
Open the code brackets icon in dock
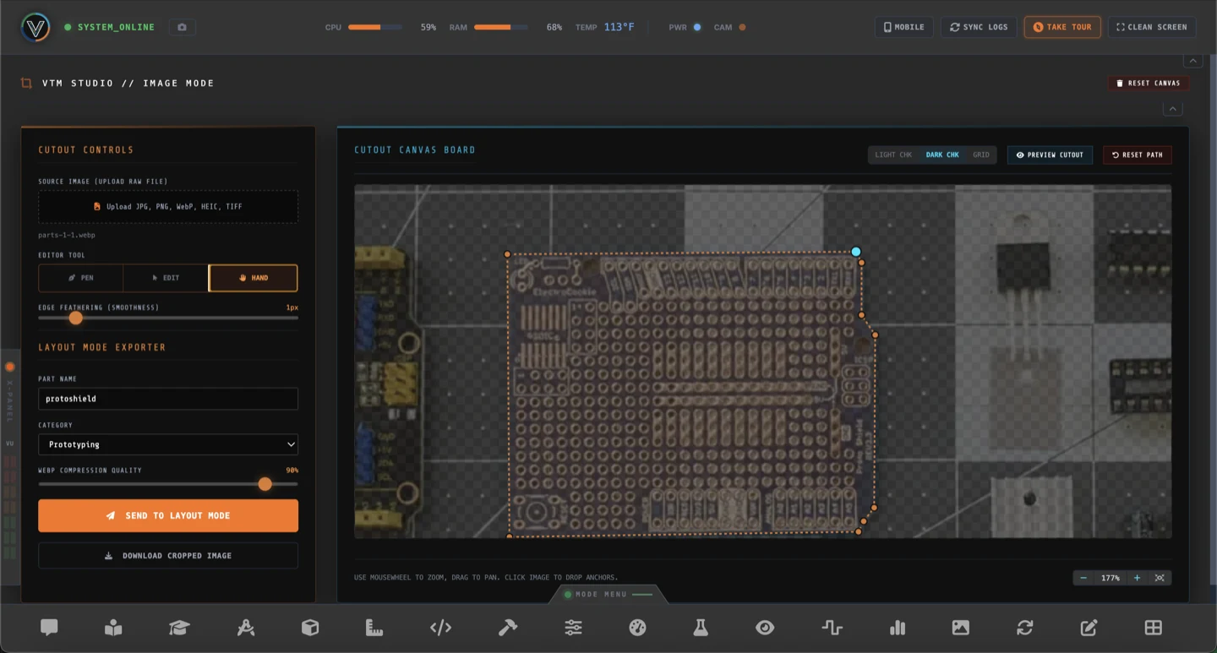440,628
